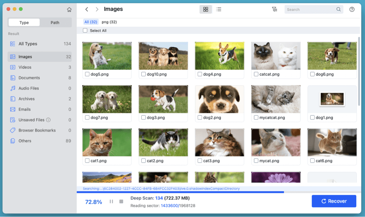Pause the deep scan
The image size is (365, 217).
click(x=111, y=202)
